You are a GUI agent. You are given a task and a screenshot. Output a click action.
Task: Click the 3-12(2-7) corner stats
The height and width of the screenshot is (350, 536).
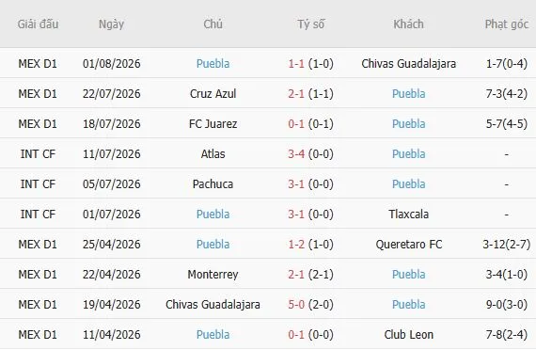click(507, 245)
